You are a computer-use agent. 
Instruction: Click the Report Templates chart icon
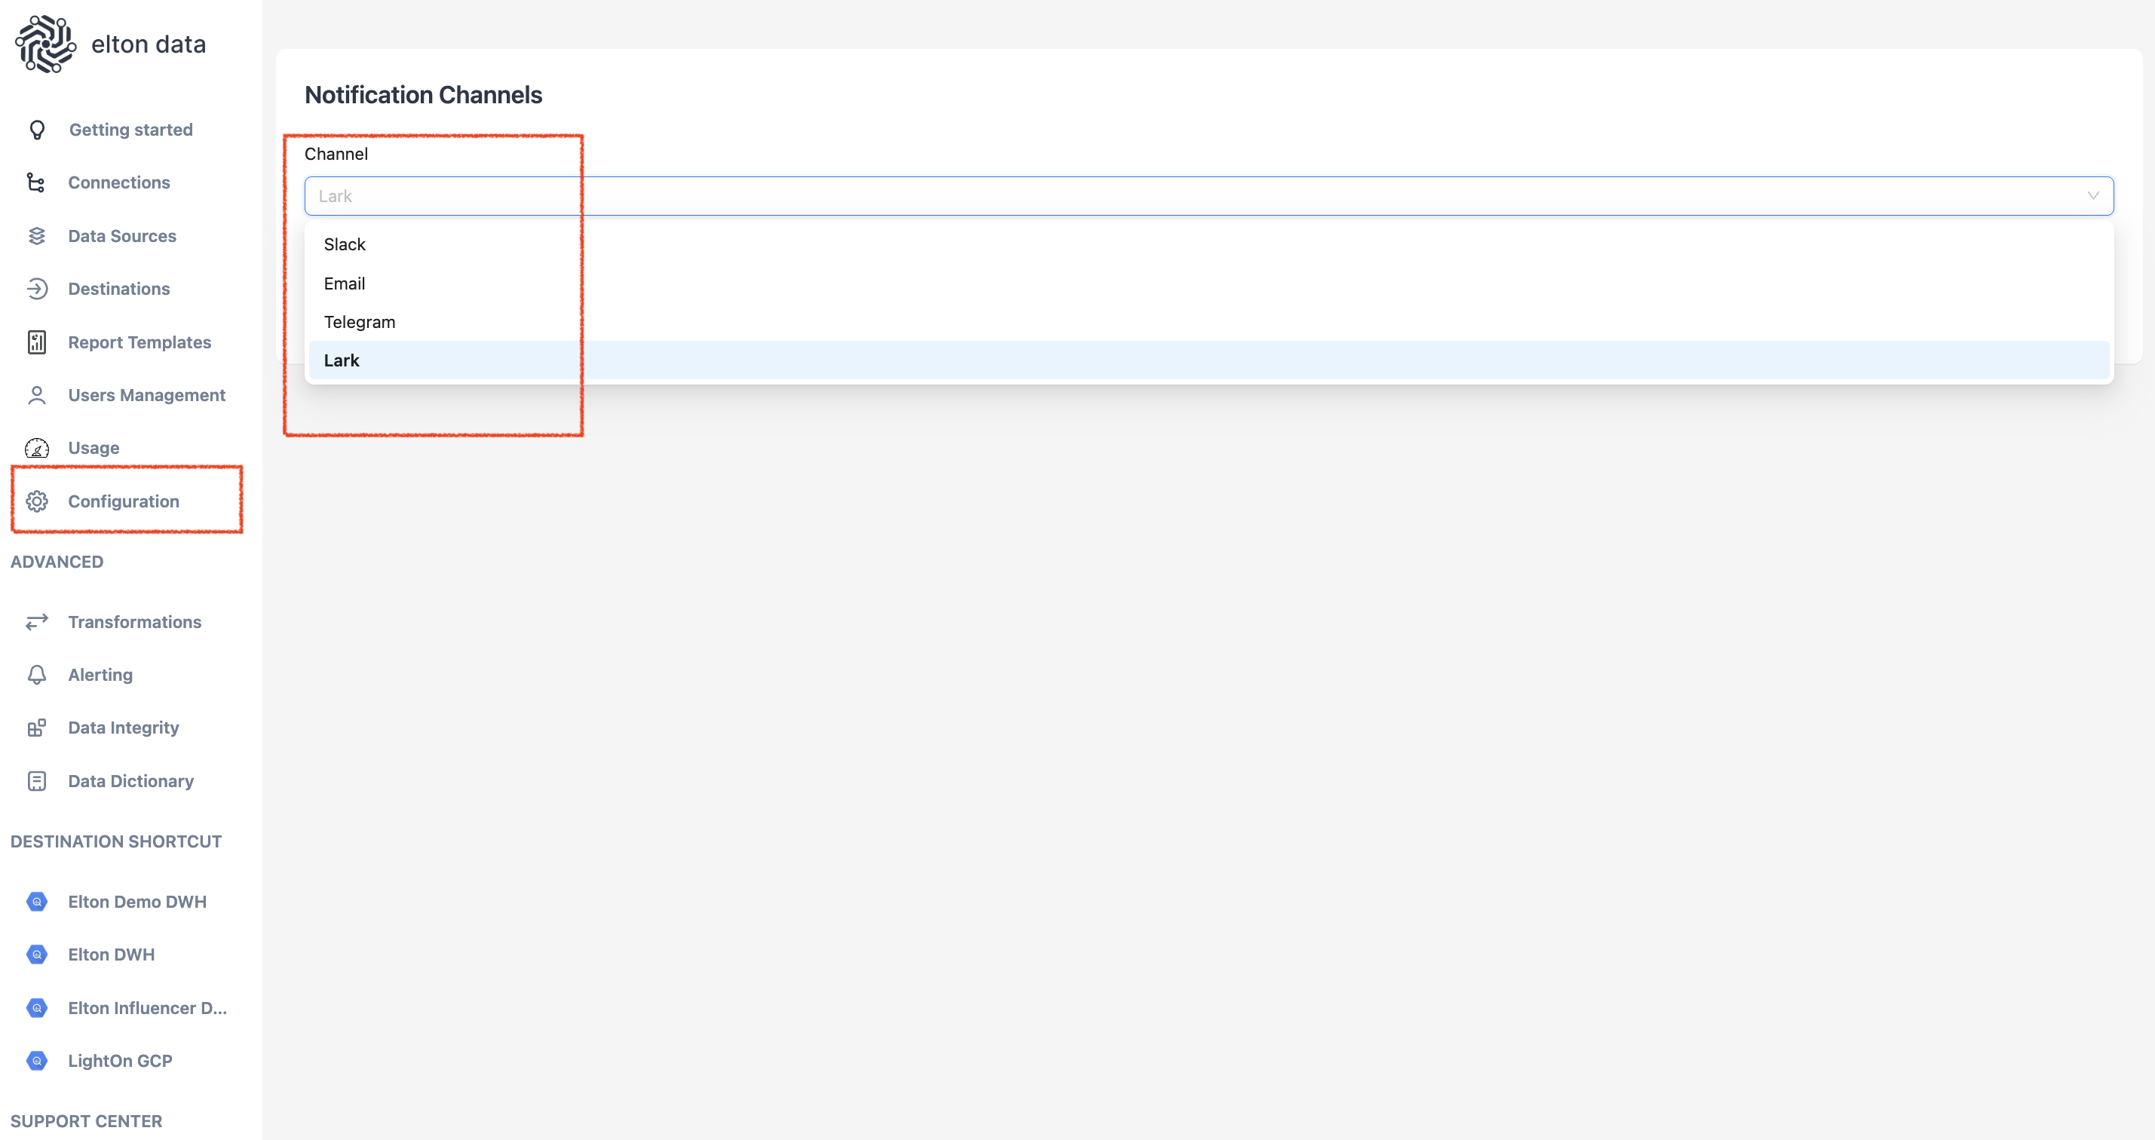(x=37, y=342)
